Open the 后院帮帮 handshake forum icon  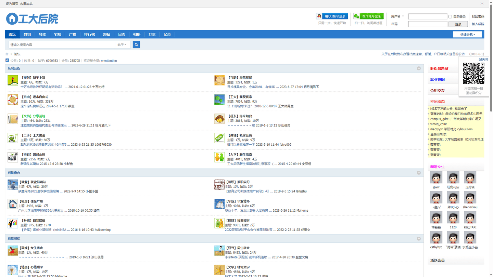[219, 80]
